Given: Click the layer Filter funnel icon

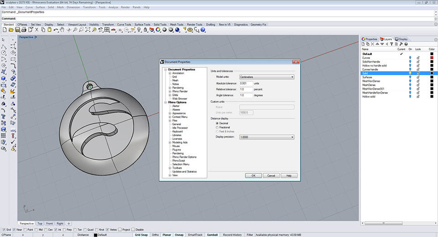Looking at the screenshot, I should (391, 44).
